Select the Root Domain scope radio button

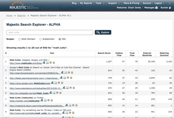[19, 39]
